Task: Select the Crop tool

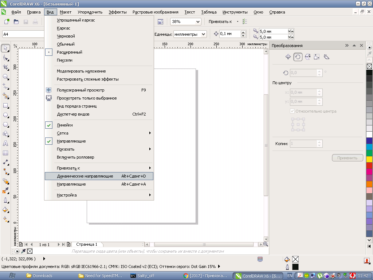Action: [6, 67]
